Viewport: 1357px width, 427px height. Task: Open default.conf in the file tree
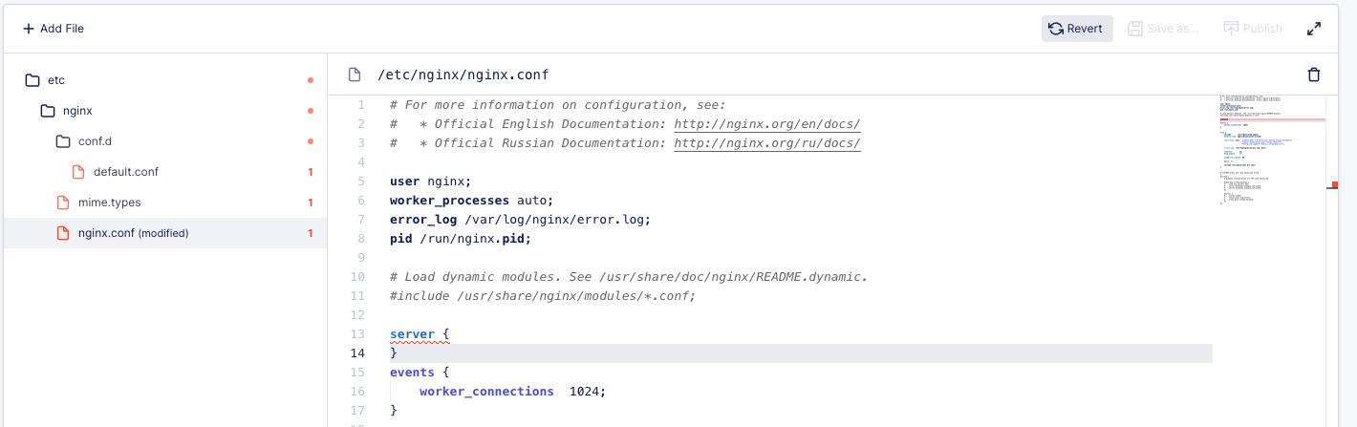tap(164, 172)
